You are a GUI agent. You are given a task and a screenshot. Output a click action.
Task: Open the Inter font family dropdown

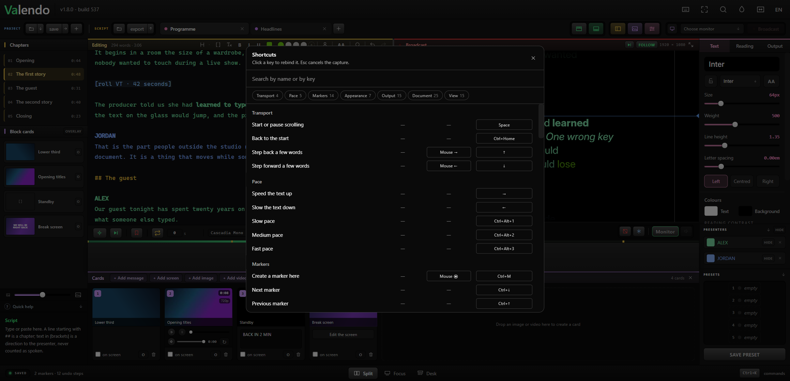[x=739, y=81]
